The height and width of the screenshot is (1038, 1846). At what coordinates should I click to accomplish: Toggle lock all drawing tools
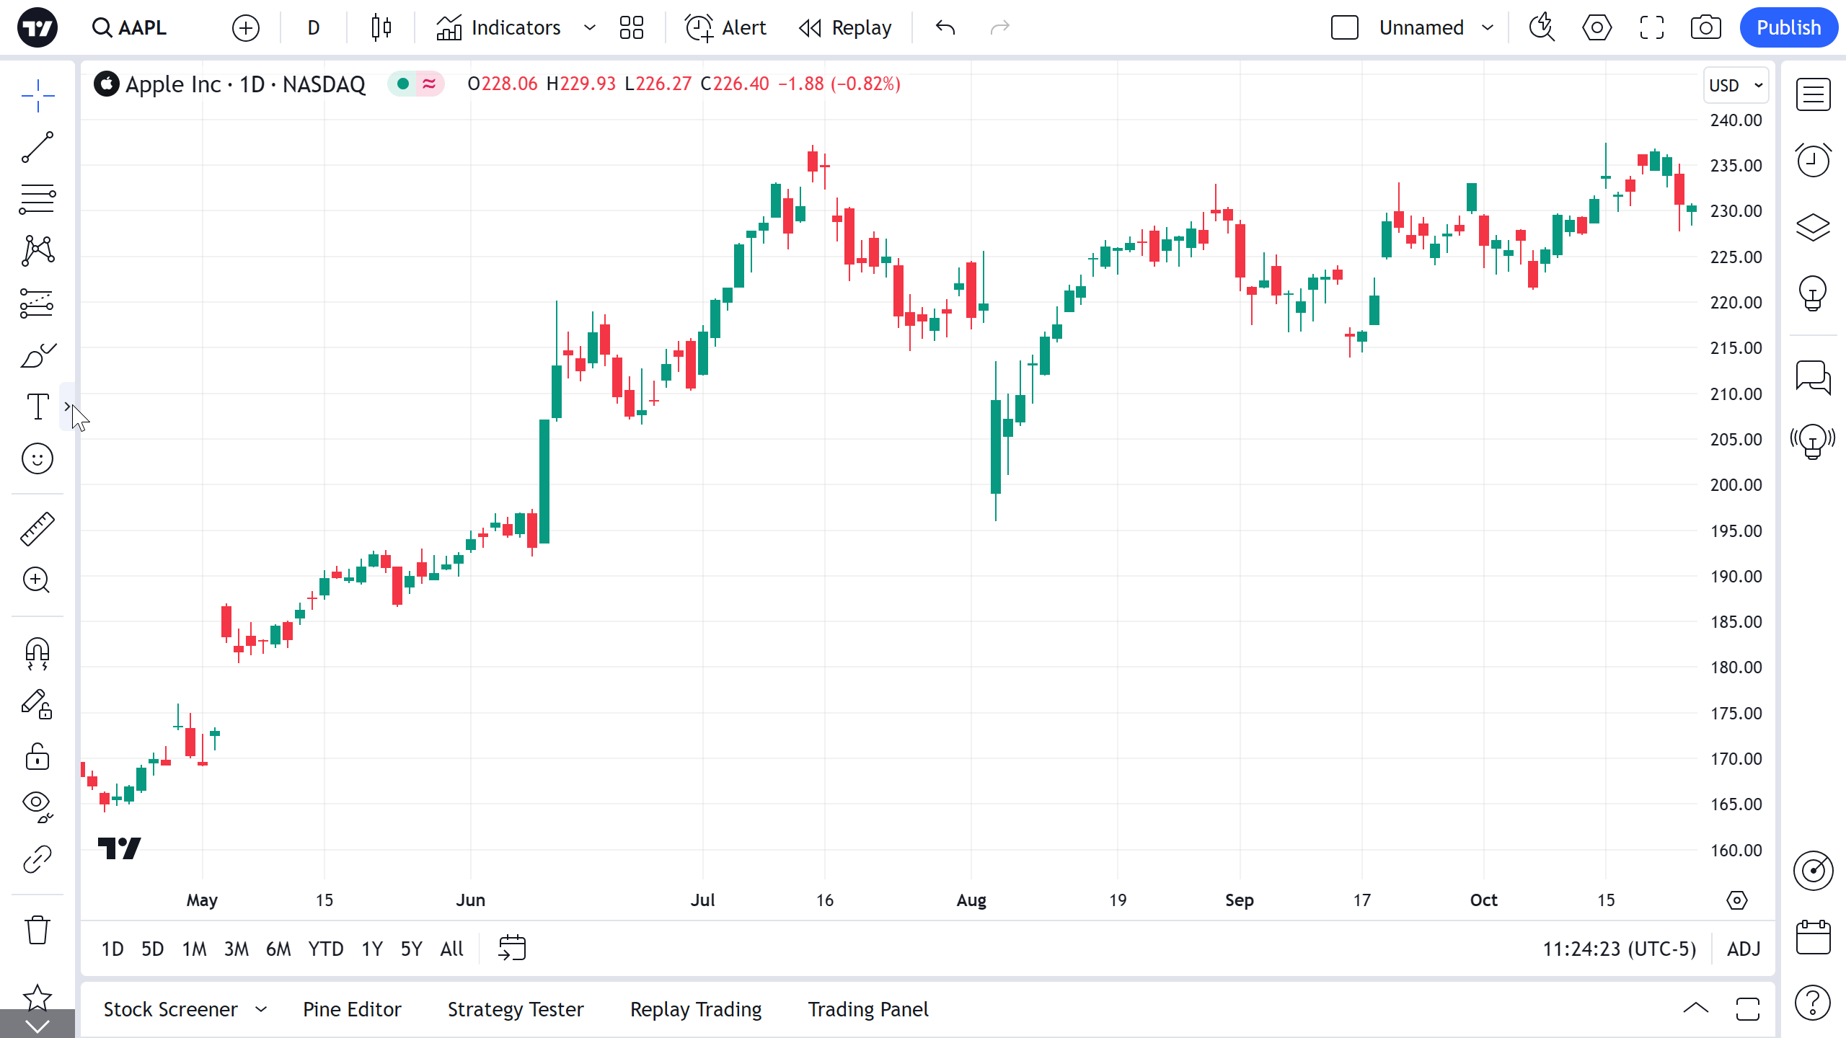tap(37, 757)
